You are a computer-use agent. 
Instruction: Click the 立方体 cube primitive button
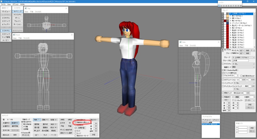point(62,123)
